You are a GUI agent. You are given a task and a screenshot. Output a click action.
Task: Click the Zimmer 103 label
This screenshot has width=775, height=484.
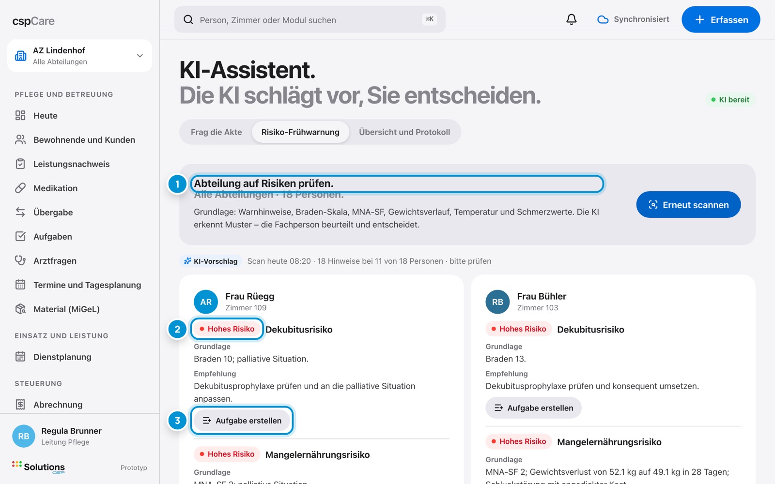click(x=538, y=308)
